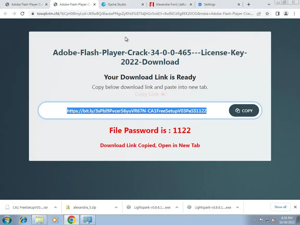Bookmark this tab with the star icon
This screenshot has height=225, width=300.
pos(267,14)
